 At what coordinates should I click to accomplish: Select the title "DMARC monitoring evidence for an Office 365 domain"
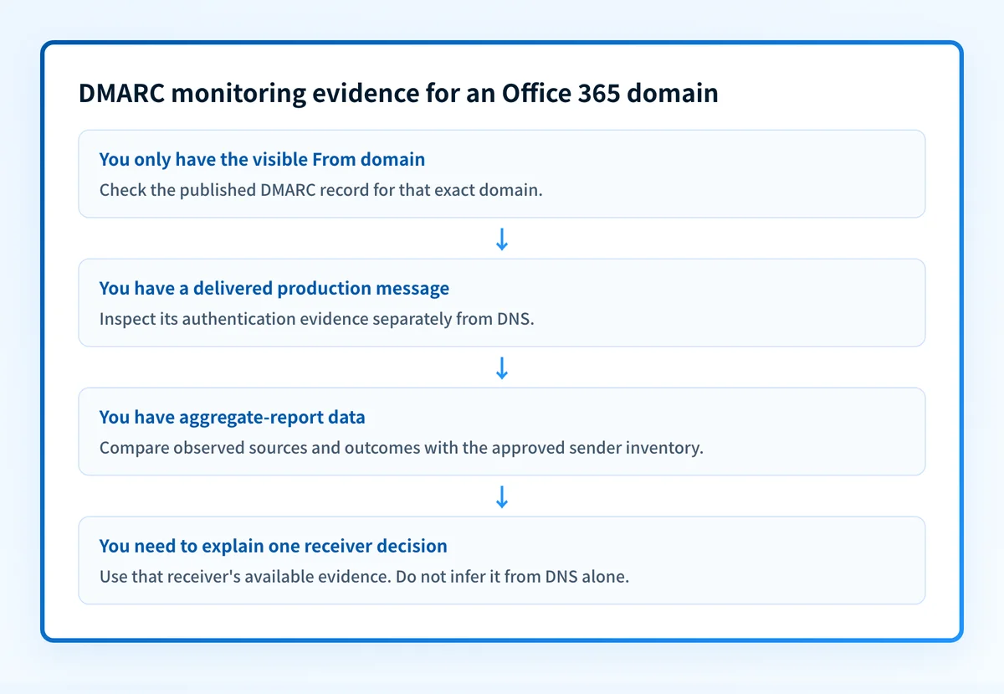point(398,93)
